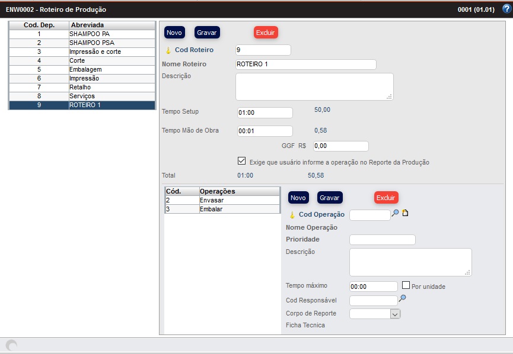Screen dimensions: 513x354
Task: Click the GGF R$ value field
Action: pyautogui.click(x=340, y=146)
